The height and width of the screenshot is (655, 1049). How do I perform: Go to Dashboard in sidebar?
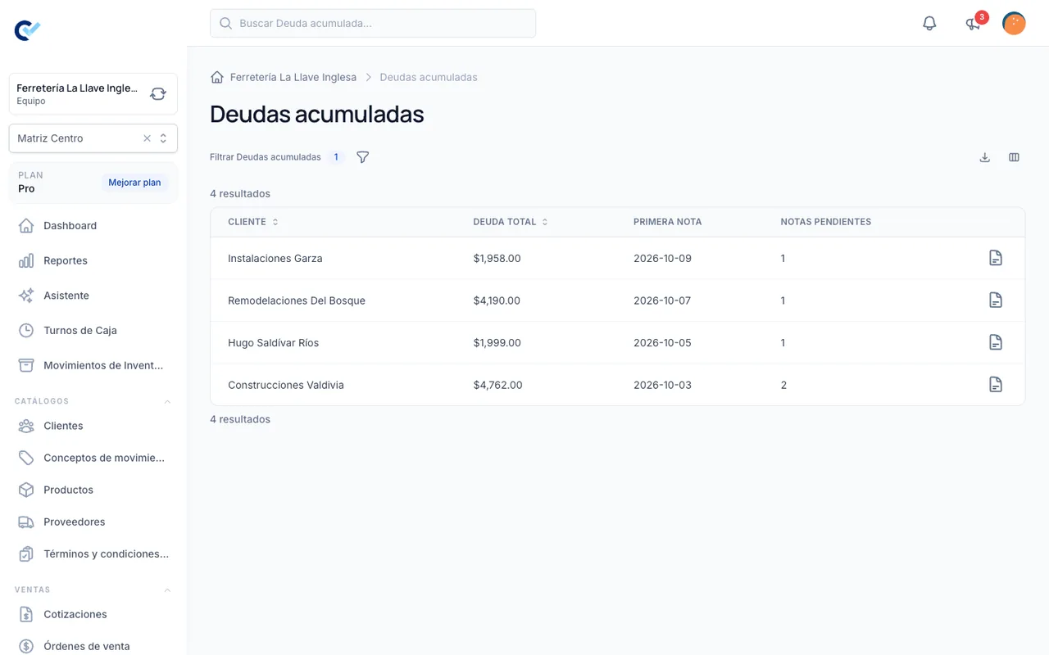pos(93,226)
